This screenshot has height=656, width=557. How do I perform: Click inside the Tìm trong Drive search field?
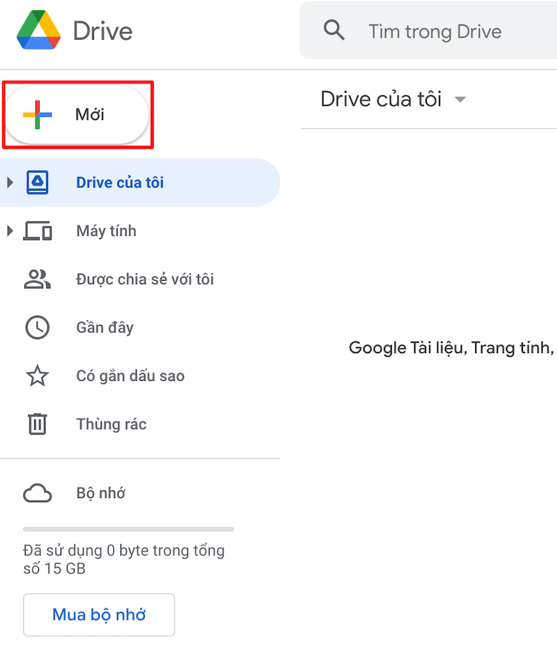(435, 31)
